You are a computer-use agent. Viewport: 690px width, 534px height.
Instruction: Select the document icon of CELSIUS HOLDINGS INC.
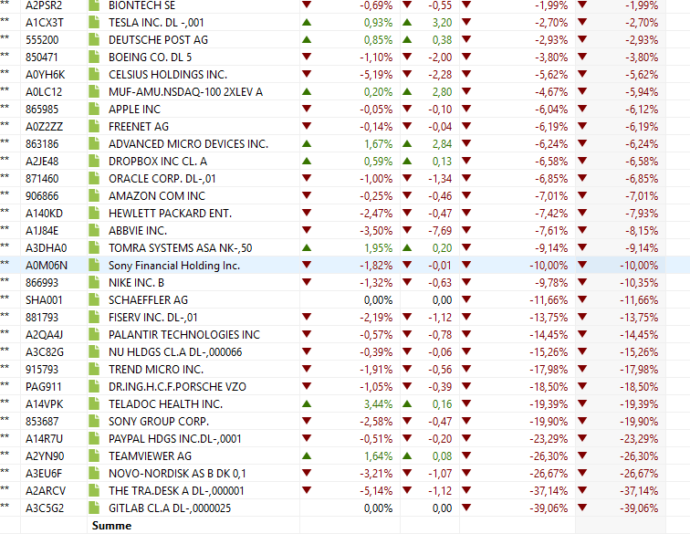pyautogui.click(x=94, y=75)
